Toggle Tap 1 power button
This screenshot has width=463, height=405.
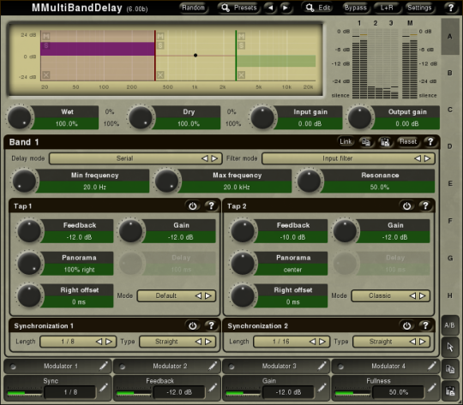click(193, 205)
